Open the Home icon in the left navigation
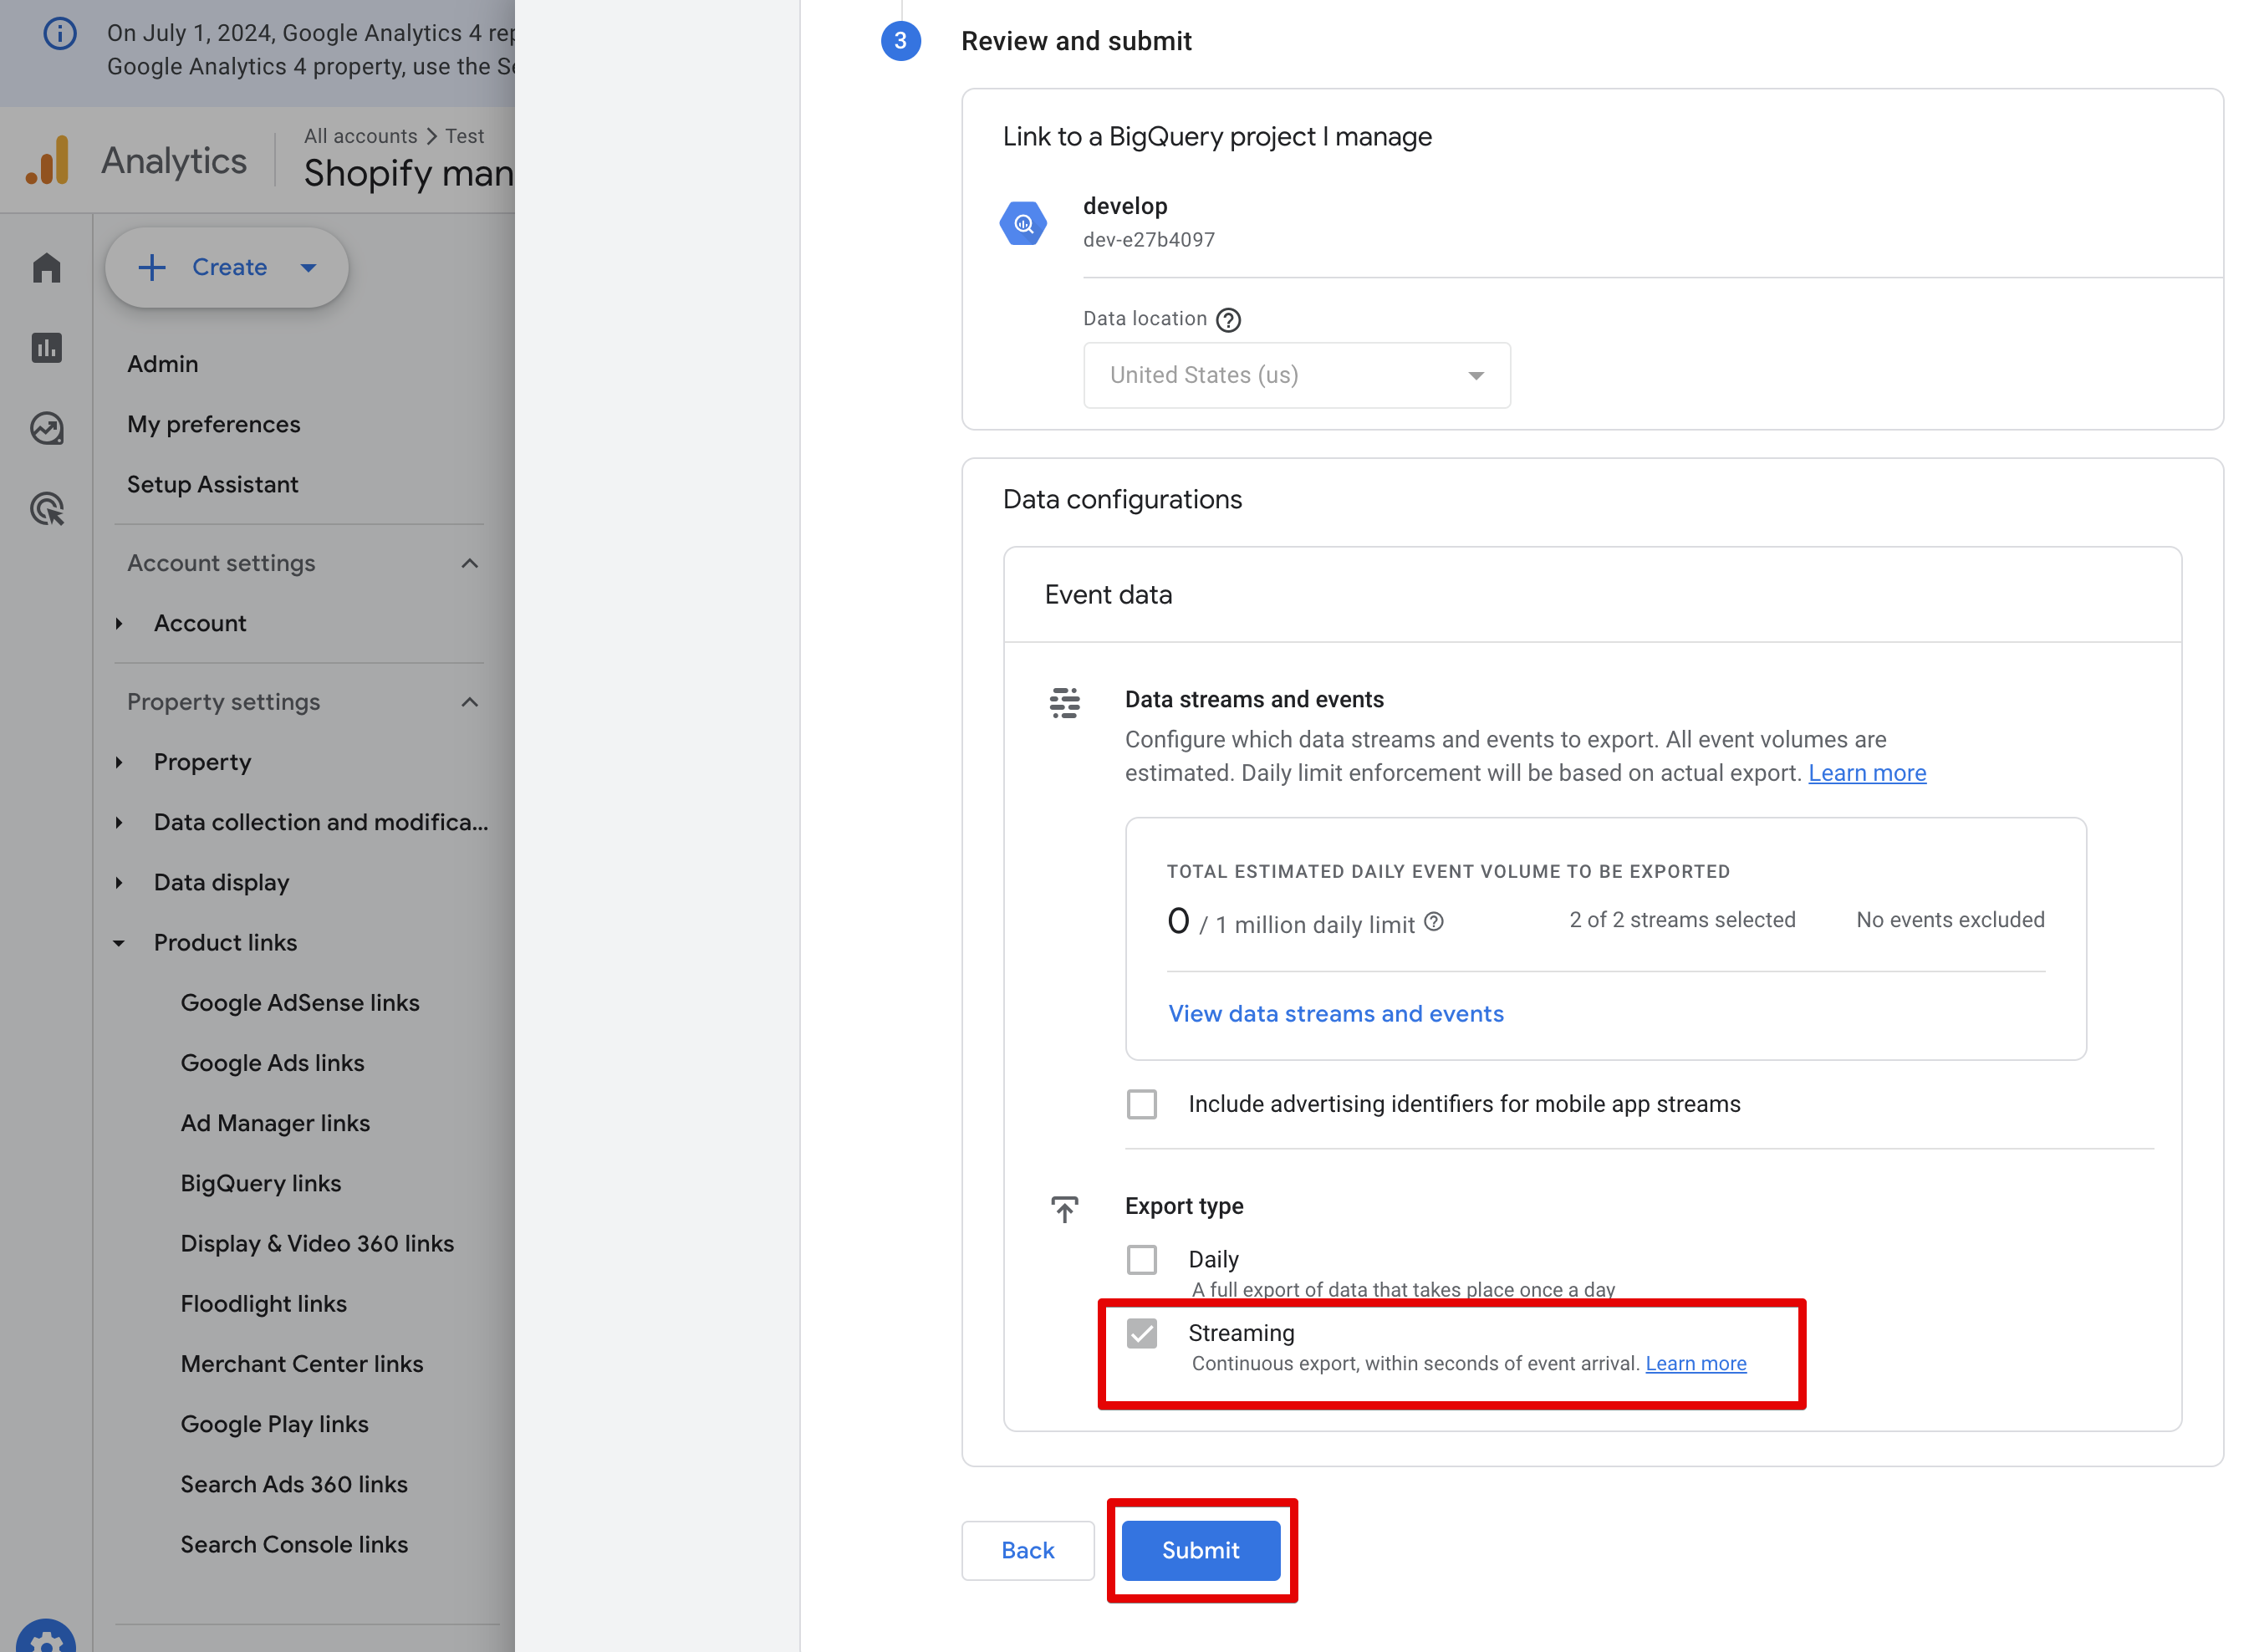The height and width of the screenshot is (1652, 2254). [x=46, y=267]
